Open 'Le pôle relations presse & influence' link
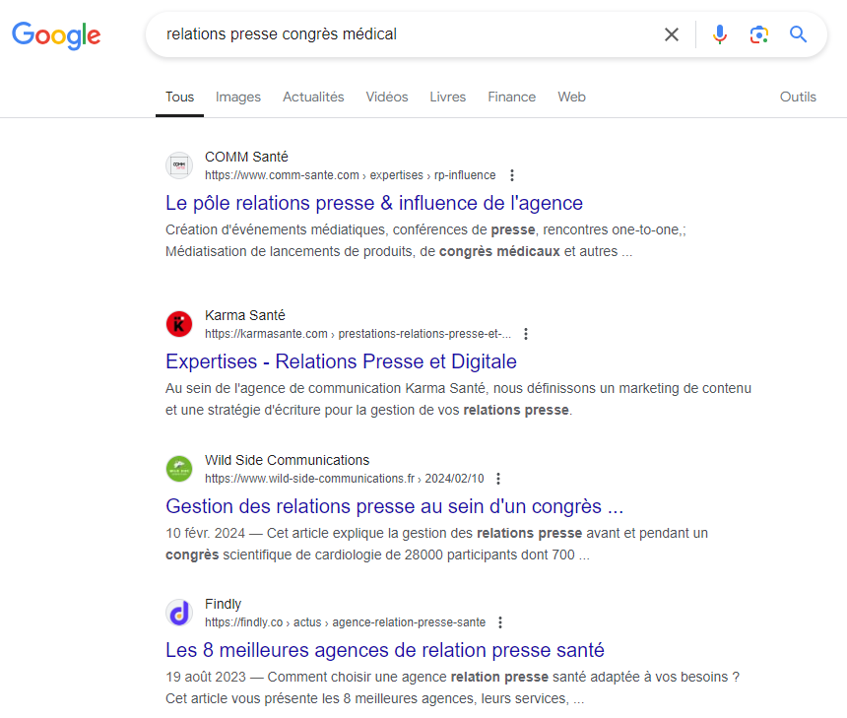Viewport: 847px width, 718px height. (x=374, y=203)
